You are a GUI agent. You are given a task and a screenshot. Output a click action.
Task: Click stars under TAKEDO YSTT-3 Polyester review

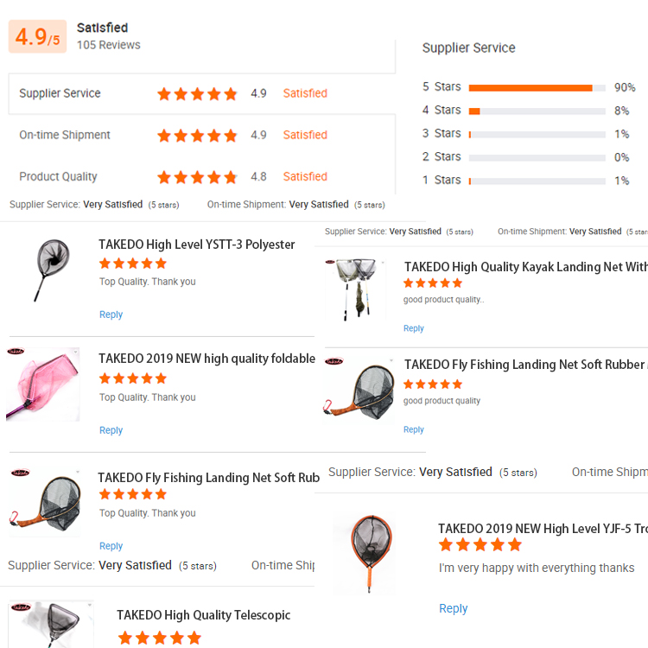(x=133, y=264)
